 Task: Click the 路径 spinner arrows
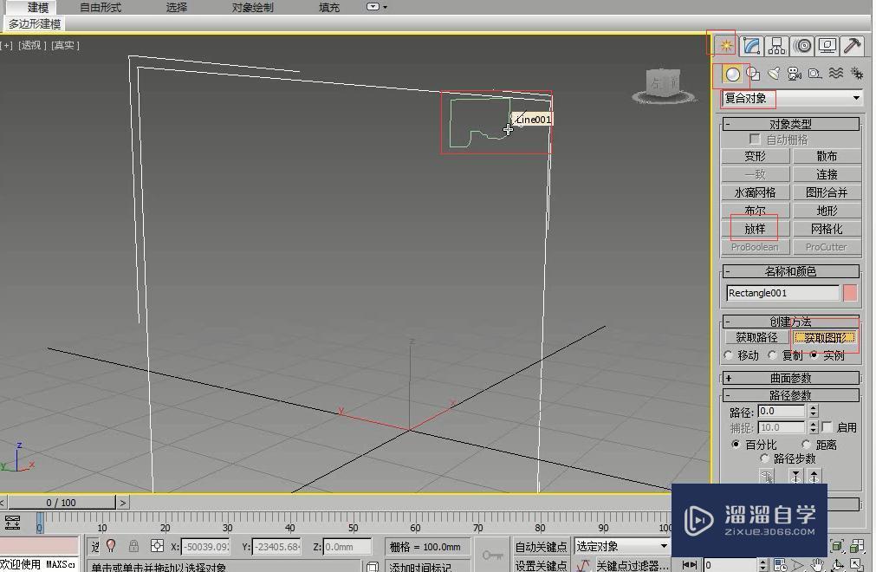coord(814,411)
